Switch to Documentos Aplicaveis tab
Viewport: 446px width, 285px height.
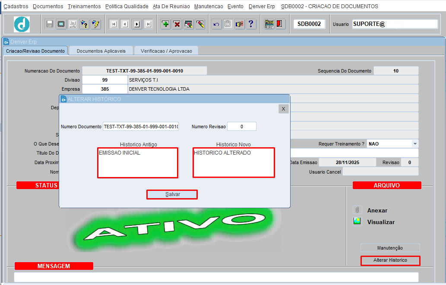101,51
